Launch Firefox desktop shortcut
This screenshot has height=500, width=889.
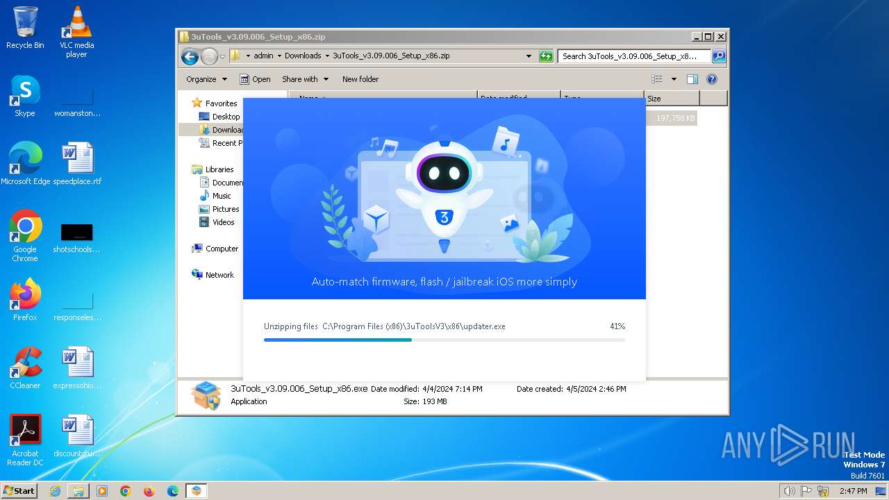(x=25, y=300)
